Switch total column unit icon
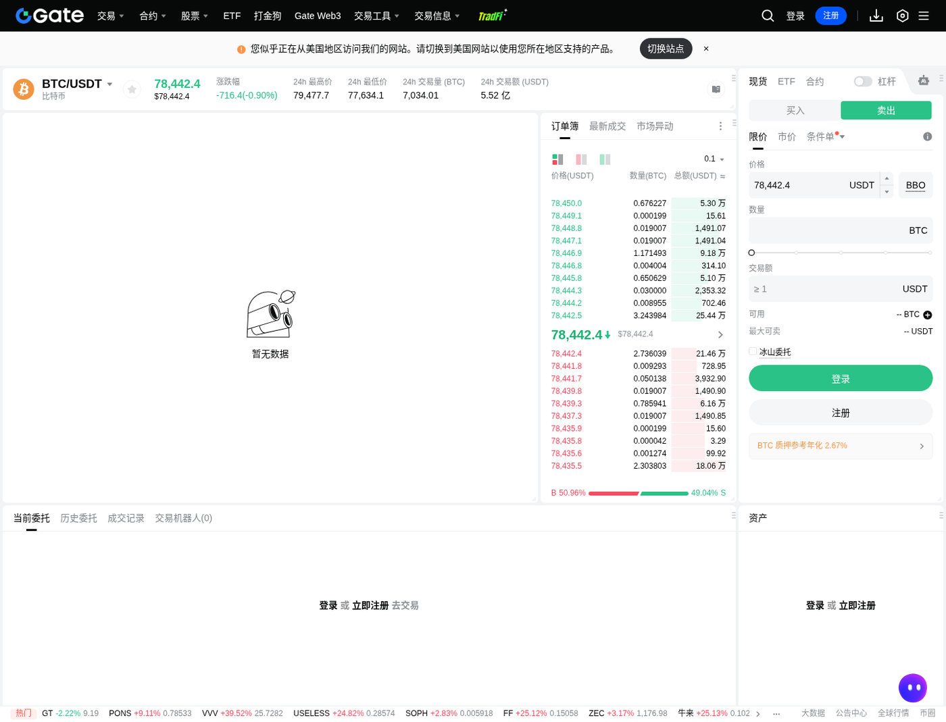 (x=722, y=176)
